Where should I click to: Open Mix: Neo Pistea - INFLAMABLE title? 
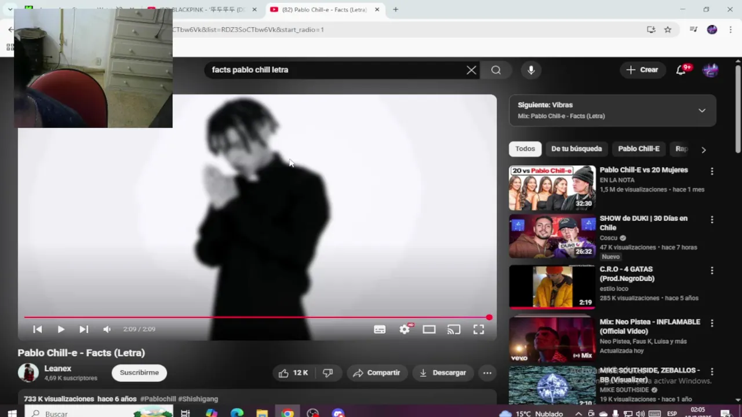[650, 327]
